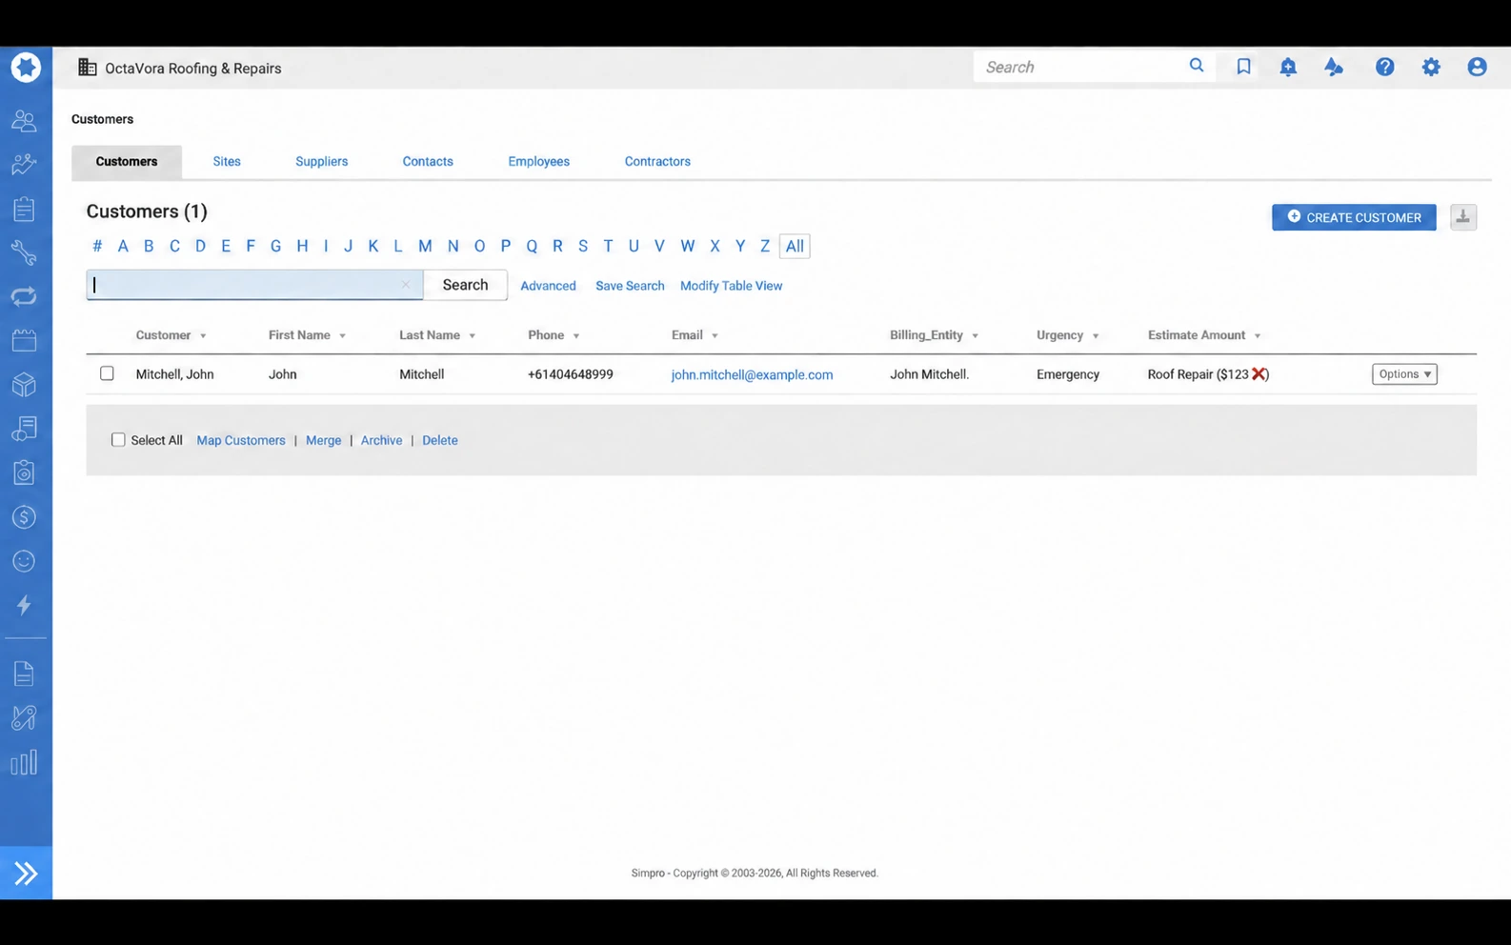Open the user profile icon
Viewport: 1511px width, 945px height.
pyautogui.click(x=1477, y=67)
